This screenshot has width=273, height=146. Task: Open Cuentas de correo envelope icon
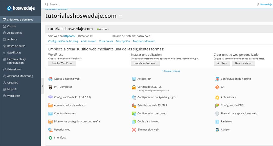pos(50,114)
